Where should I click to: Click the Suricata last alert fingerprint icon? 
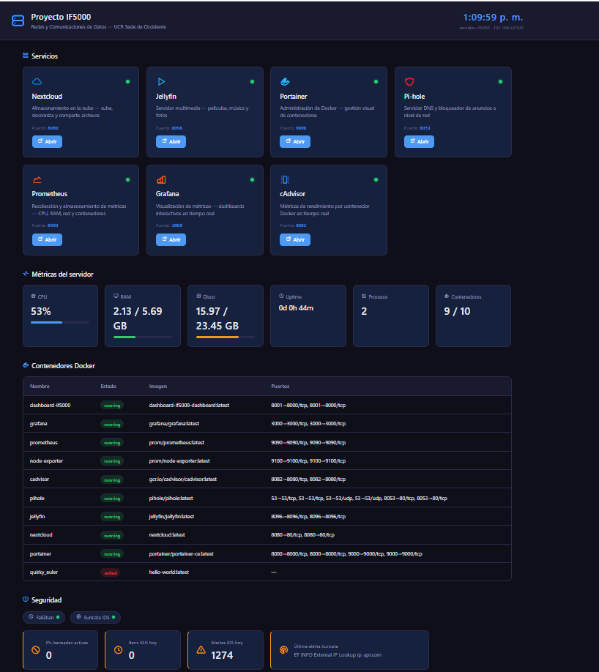[x=283, y=650]
